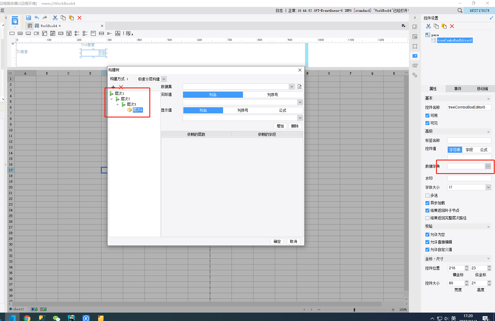Toggle the 可用 checkbox
The height and width of the screenshot is (321, 495).
click(427, 115)
